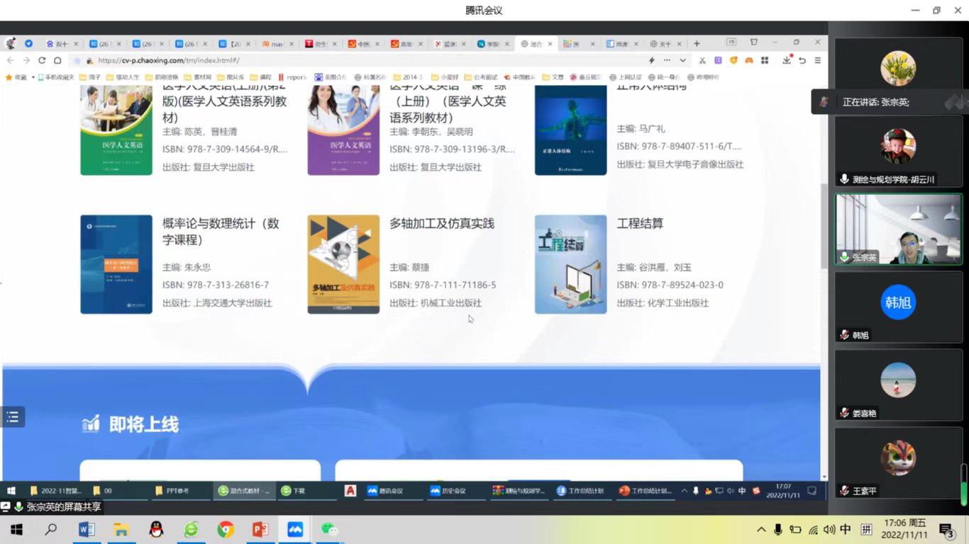Expand the hidden system tray icons chevron
969x544 pixels.
[x=761, y=529]
